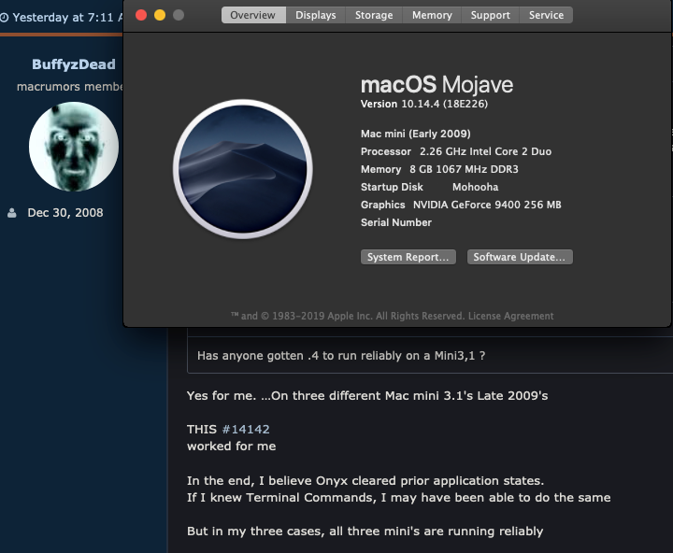Switch to the Overview tab

pyautogui.click(x=253, y=15)
